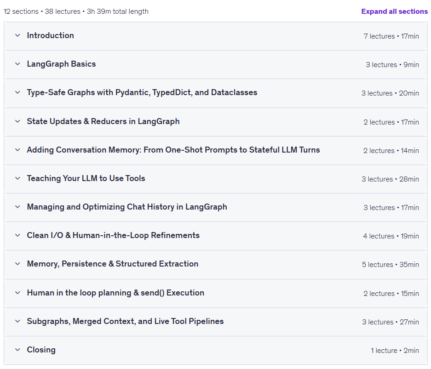Open Subgraphs, Merged Context, Live Tool Pipelines title
Image resolution: width=431 pixels, height=369 pixels.
tap(125, 322)
